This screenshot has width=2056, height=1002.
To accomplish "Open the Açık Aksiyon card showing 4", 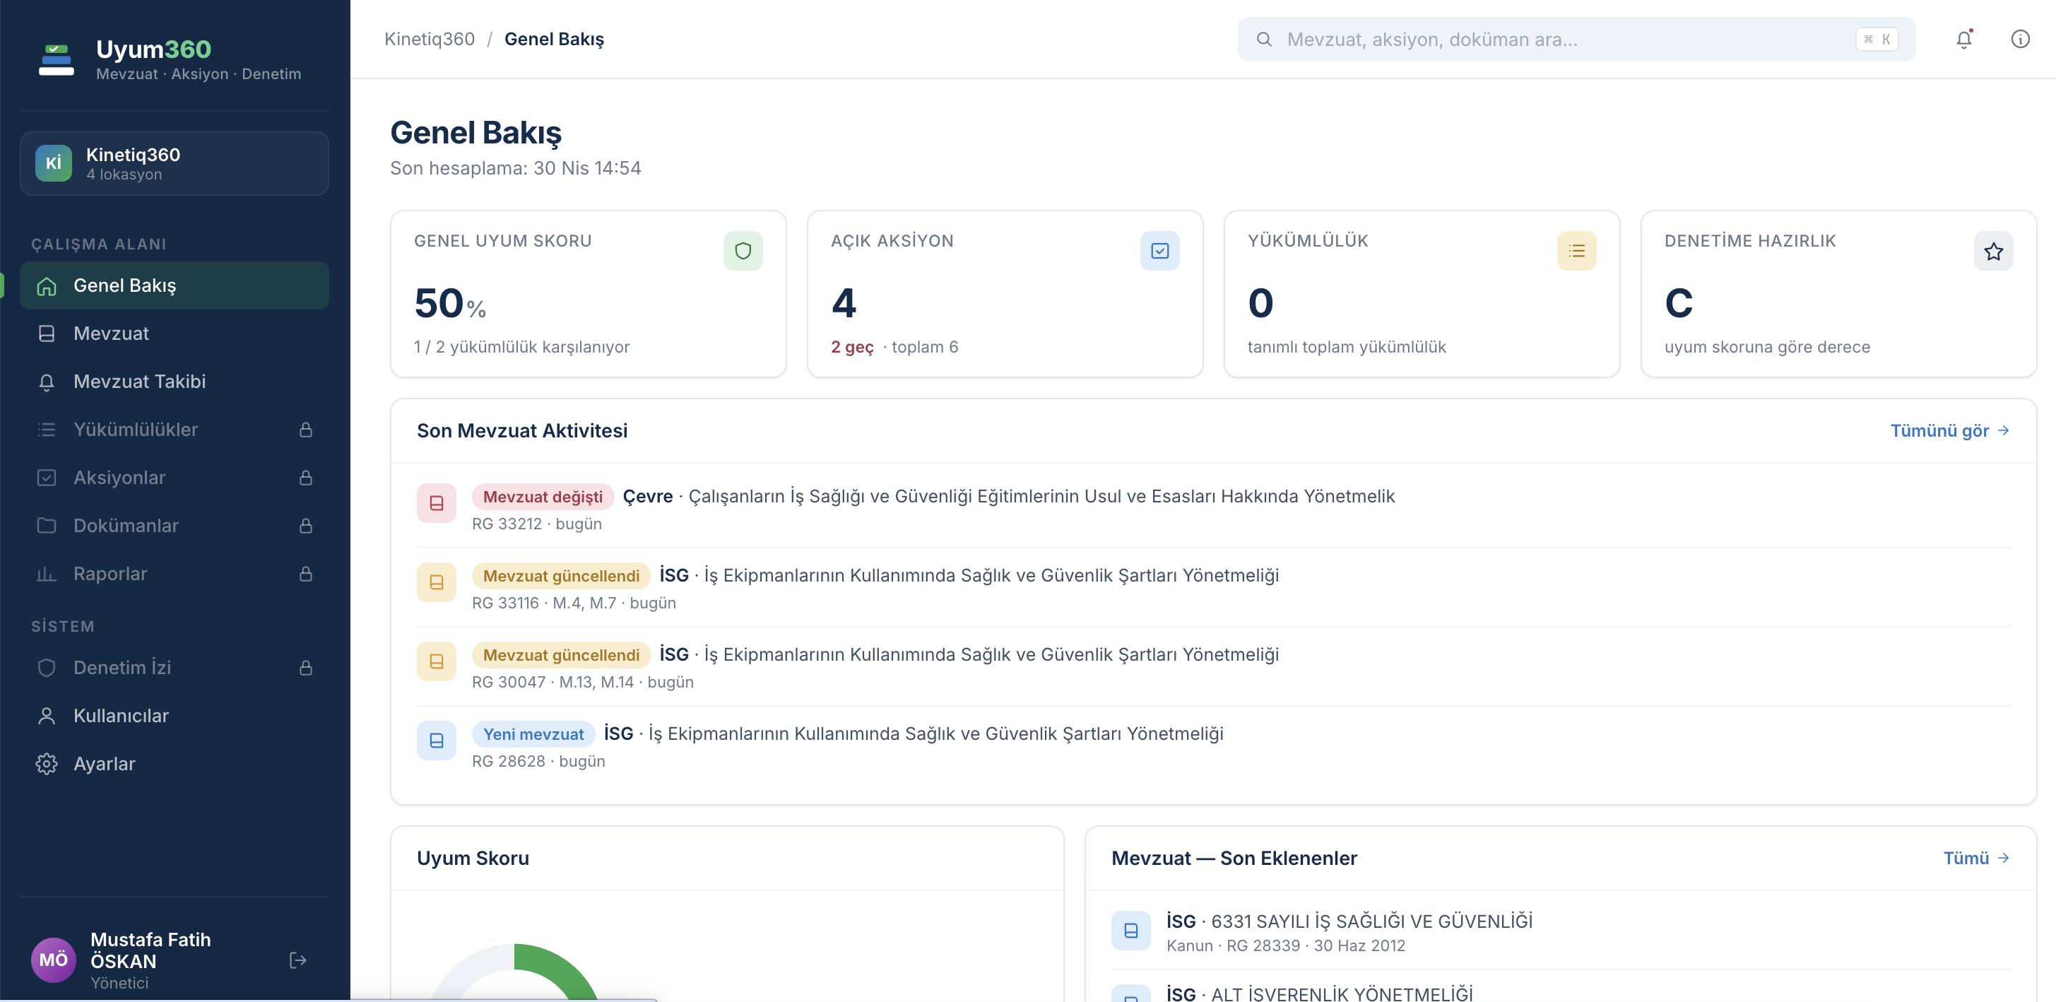I will click(1005, 294).
